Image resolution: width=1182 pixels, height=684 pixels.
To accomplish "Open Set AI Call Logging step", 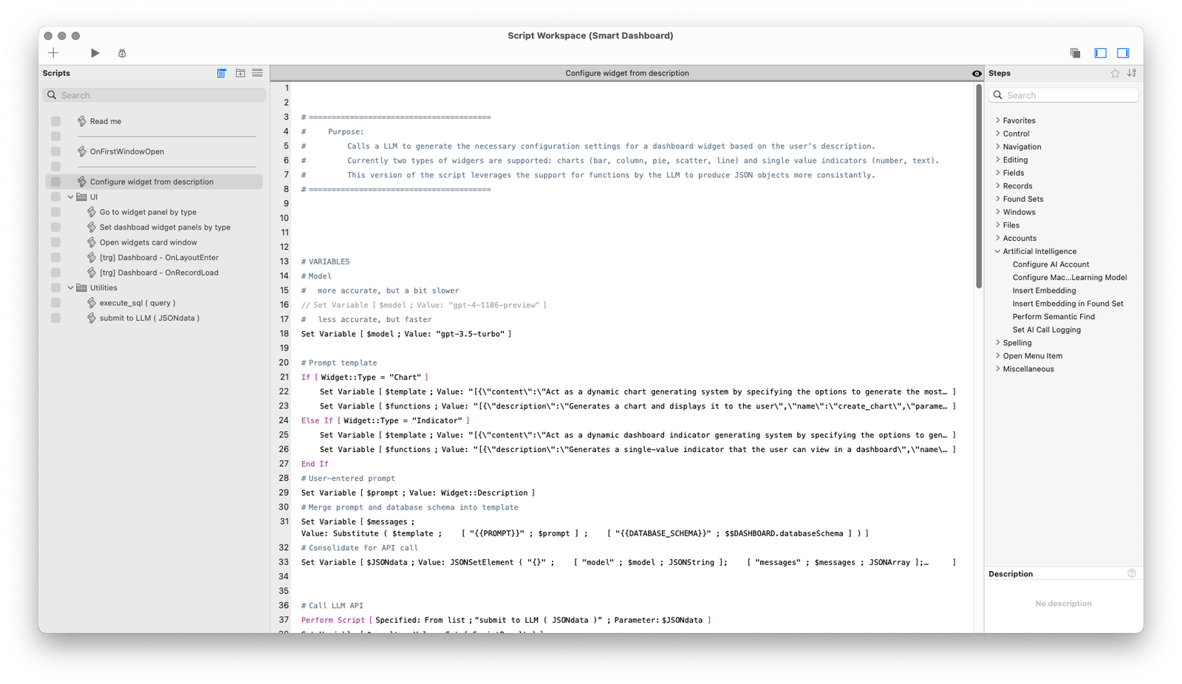I will [1046, 329].
